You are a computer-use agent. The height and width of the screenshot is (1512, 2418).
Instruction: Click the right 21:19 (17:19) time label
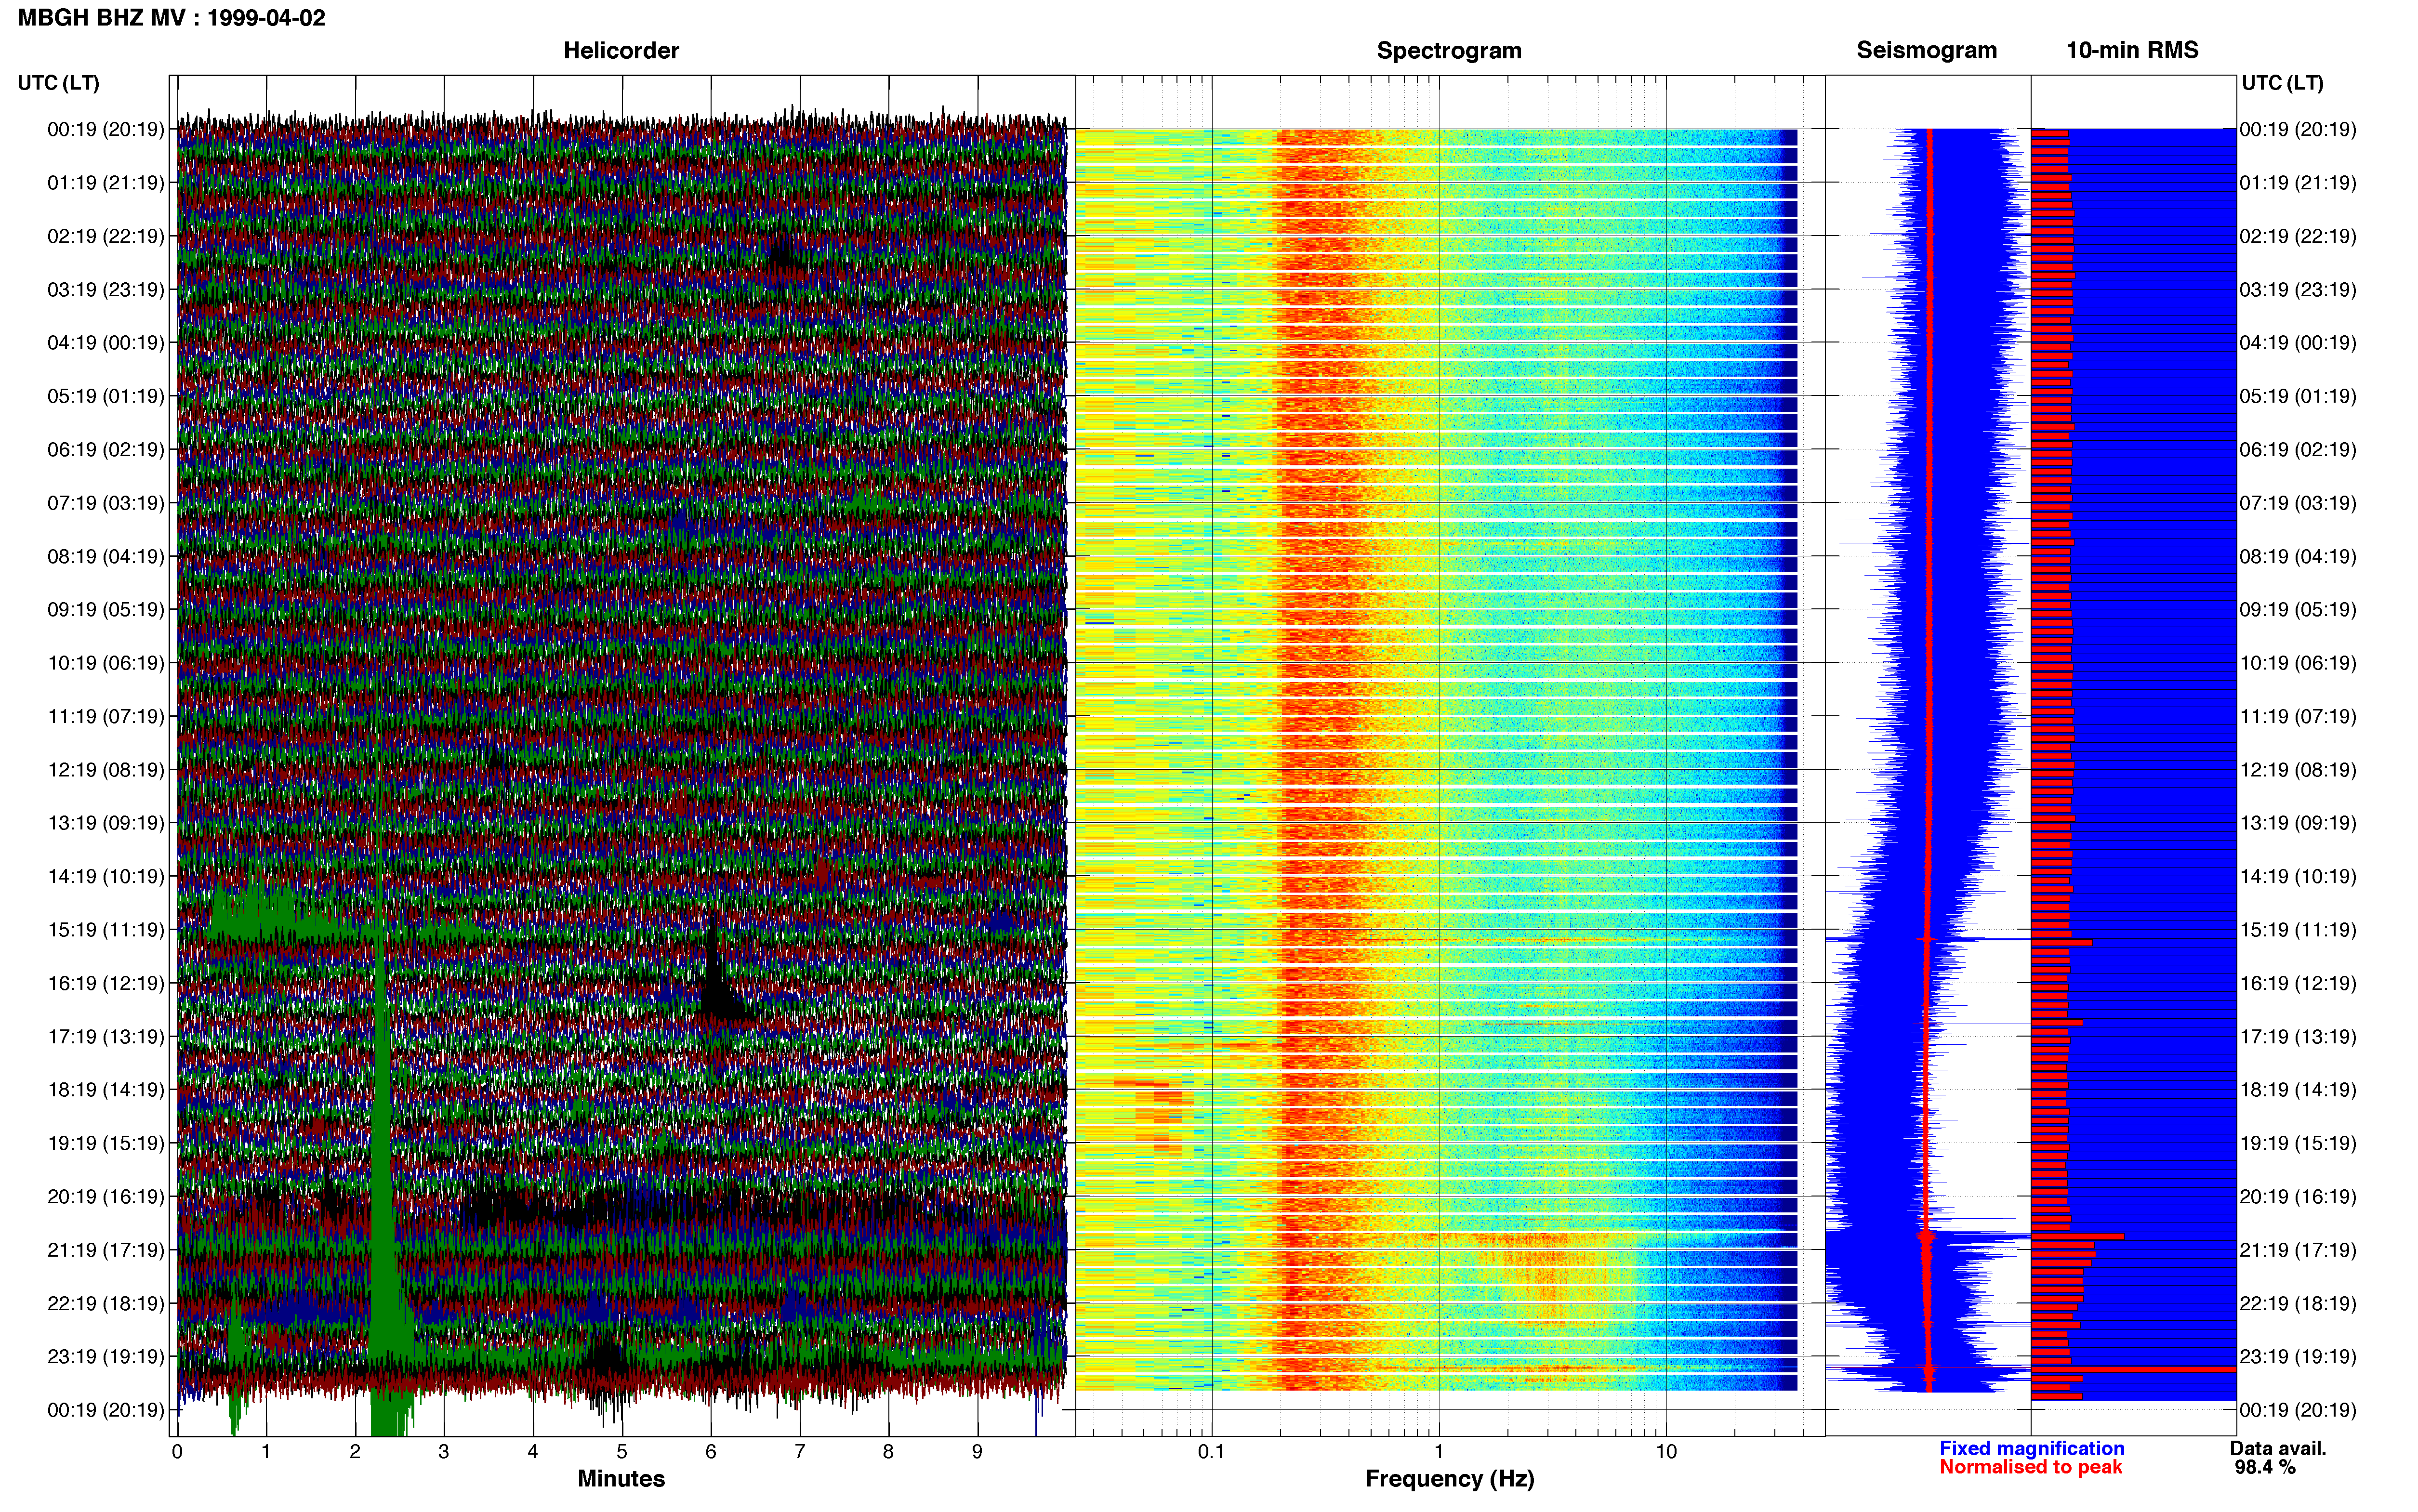pos(2298,1250)
